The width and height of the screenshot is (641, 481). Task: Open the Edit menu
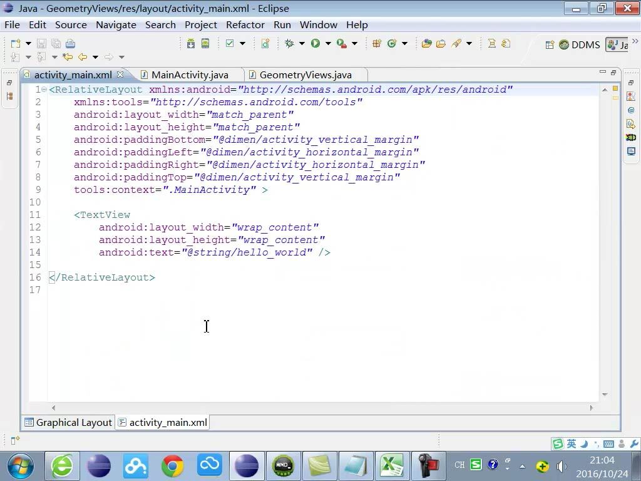tap(38, 25)
